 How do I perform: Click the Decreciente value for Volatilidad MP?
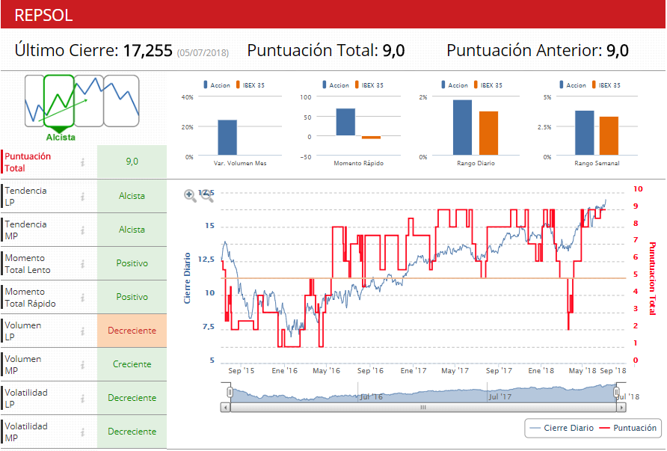[x=132, y=432]
